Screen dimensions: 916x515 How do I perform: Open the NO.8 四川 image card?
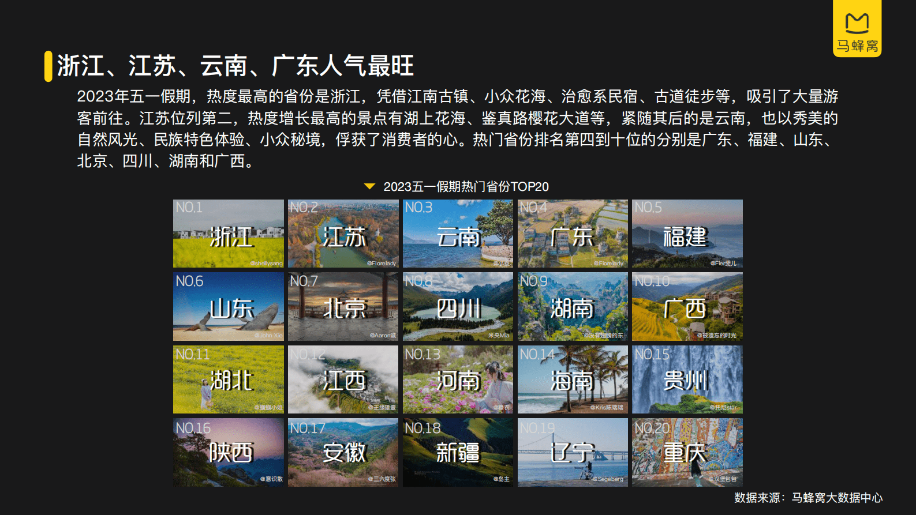pos(458,307)
